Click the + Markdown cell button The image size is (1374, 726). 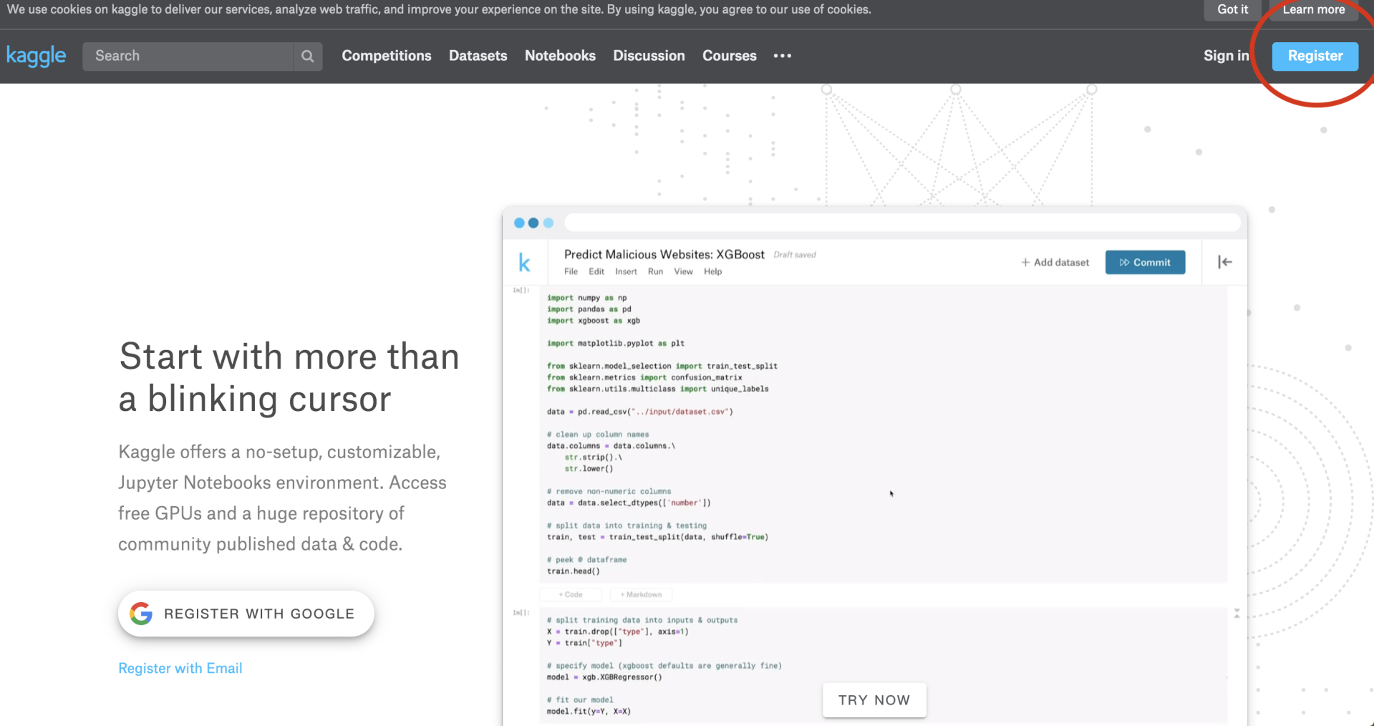point(641,594)
